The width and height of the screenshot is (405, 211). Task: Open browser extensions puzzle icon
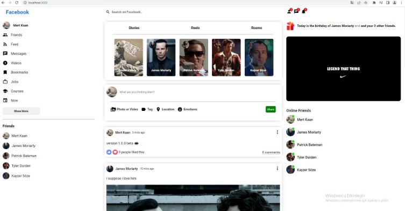(x=374, y=3)
